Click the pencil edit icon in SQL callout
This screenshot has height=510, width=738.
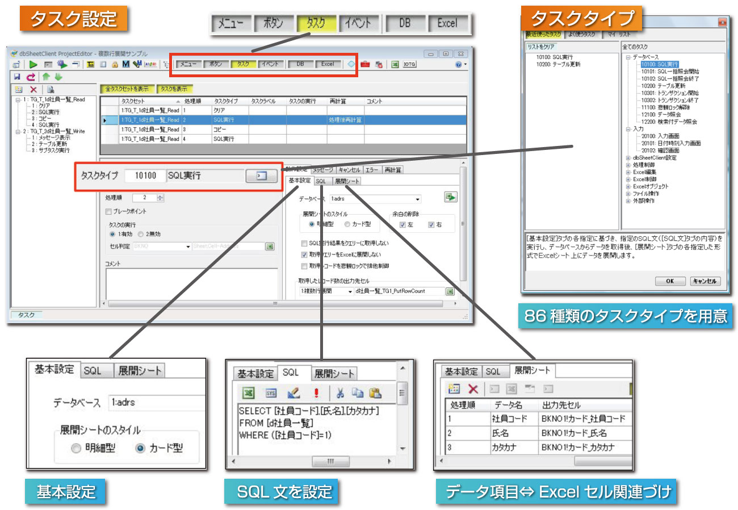click(x=293, y=393)
